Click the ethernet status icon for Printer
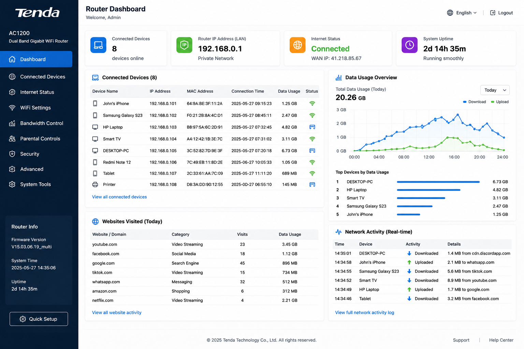The width and height of the screenshot is (524, 349). coord(312,184)
